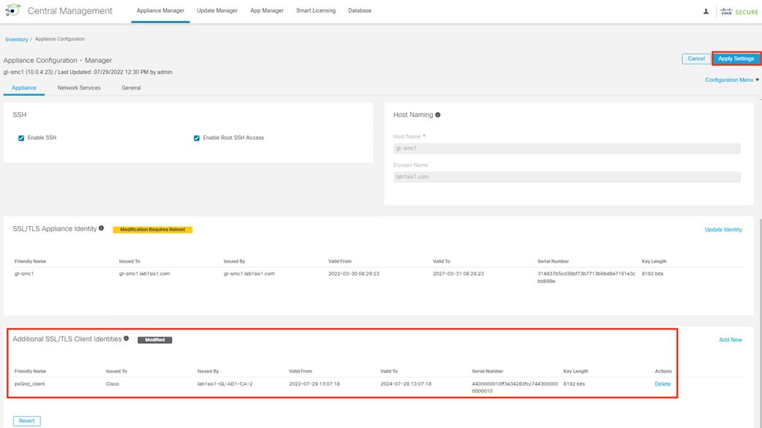Click Valid From 2022-03-30 08:29:23 cell

coord(354,274)
